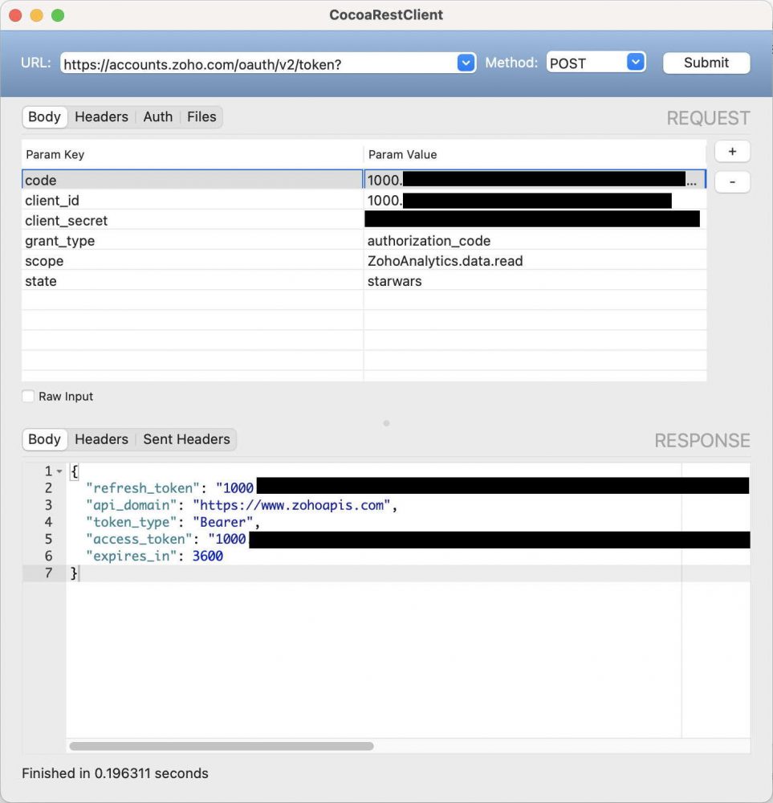
Task: Select the code parameter row
Action: (x=161, y=180)
